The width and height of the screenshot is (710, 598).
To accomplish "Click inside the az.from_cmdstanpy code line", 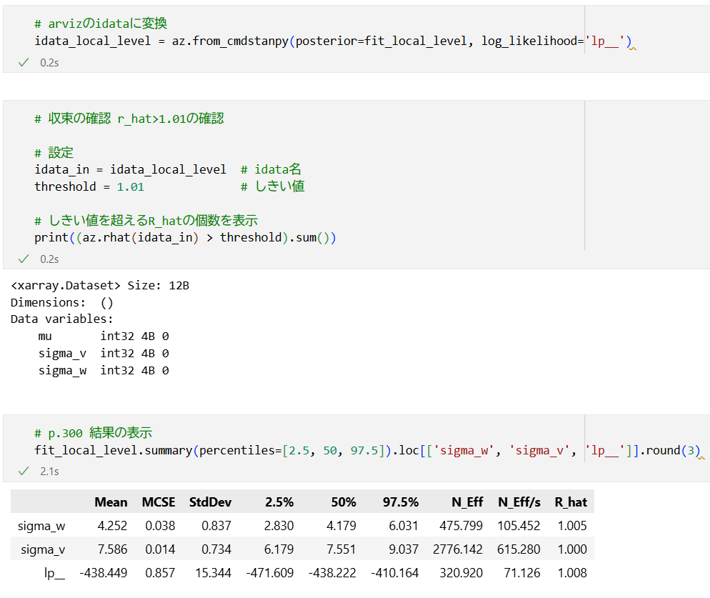I will [x=333, y=41].
